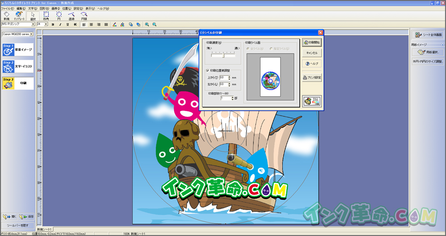Viewport: 446px width, 236px height.
Task: Open プリンタ設定 printer settings
Action: 312,78
